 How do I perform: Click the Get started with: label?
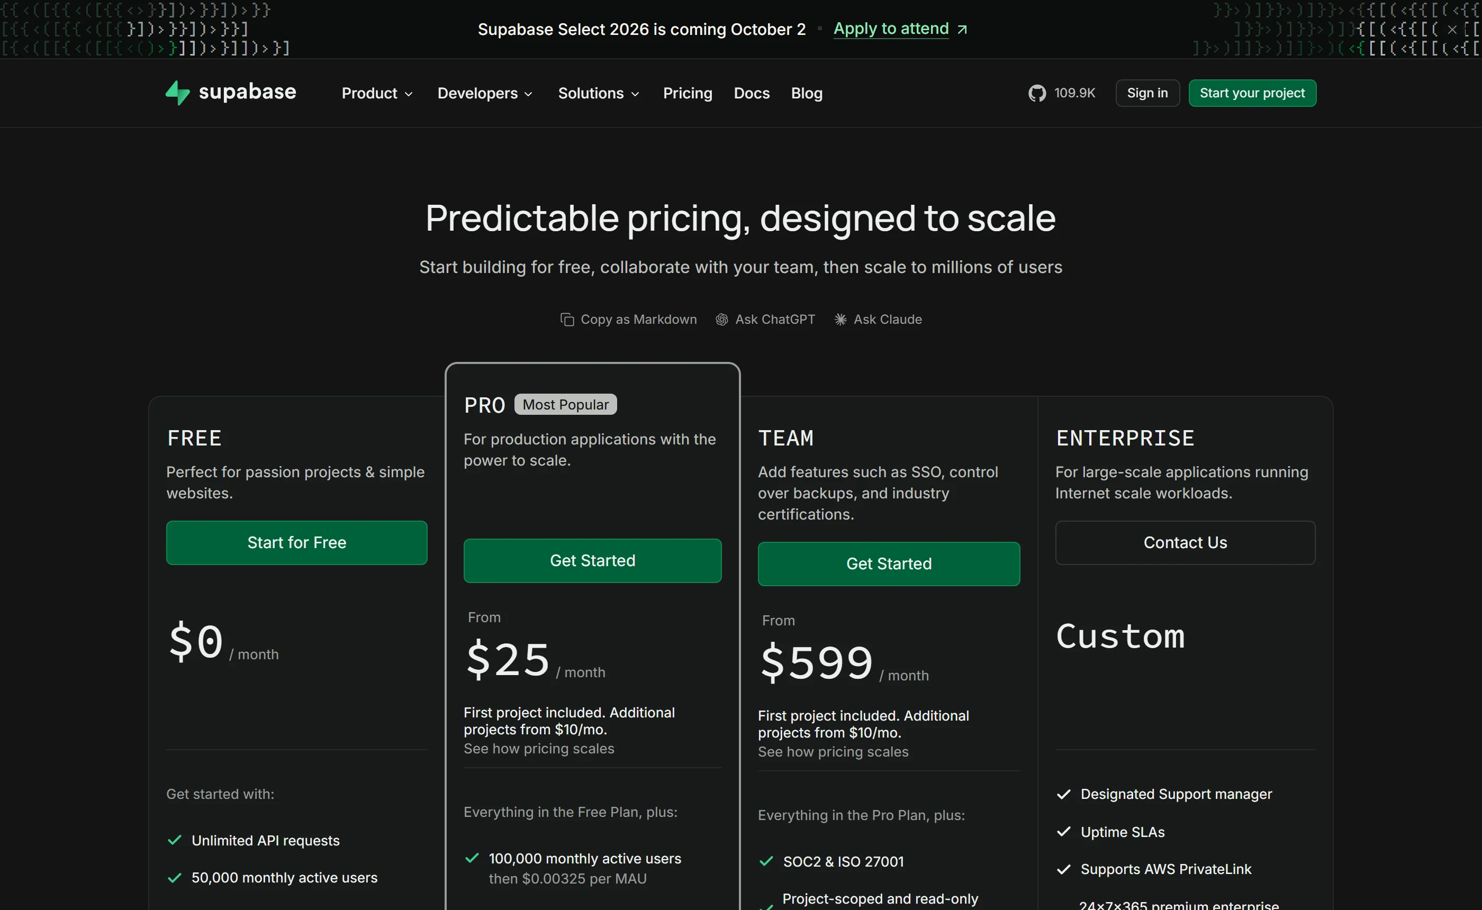pyautogui.click(x=220, y=795)
